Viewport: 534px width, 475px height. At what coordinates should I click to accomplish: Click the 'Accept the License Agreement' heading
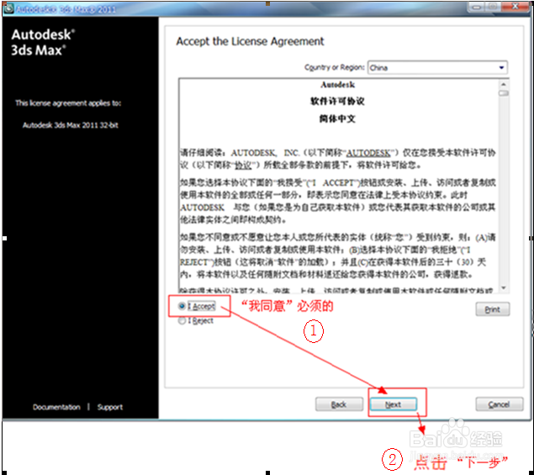[x=250, y=41]
